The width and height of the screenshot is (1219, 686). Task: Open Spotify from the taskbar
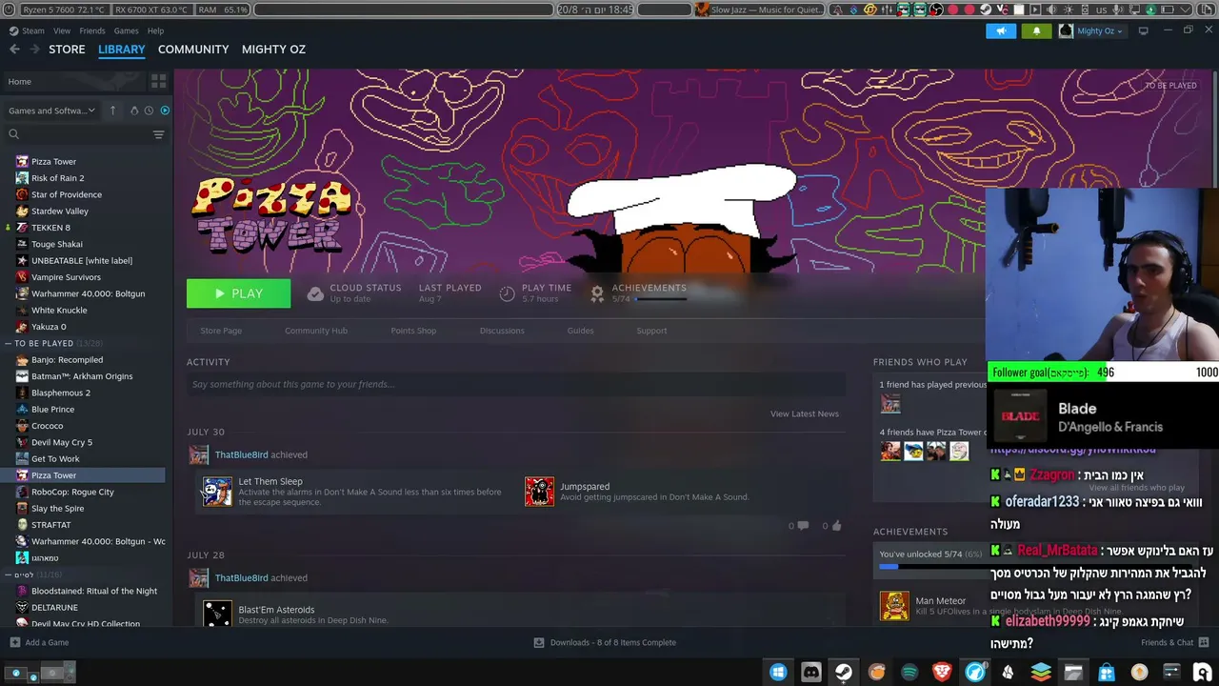tap(909, 673)
